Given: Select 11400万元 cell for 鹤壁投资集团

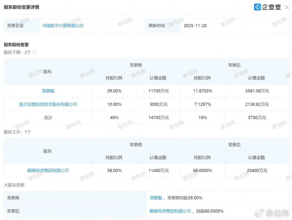Looking at the screenshot, I should coord(159,170).
